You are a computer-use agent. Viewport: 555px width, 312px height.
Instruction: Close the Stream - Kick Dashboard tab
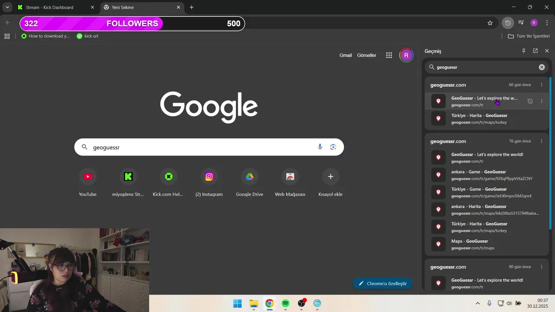pos(92,7)
